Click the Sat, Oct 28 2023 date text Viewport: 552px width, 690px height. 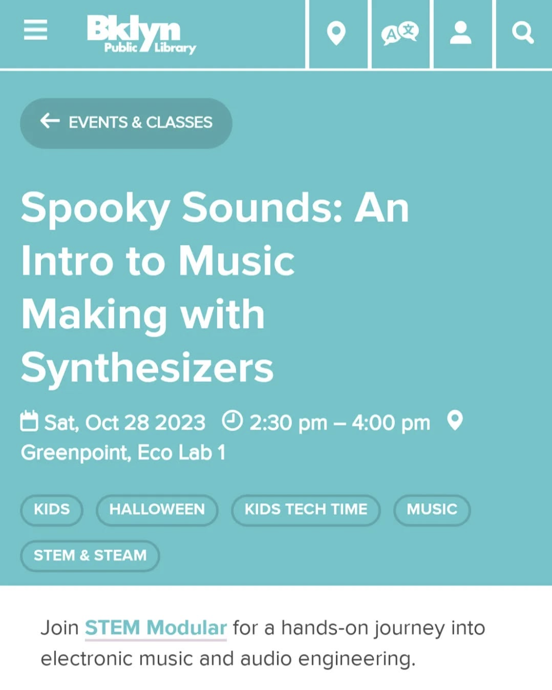tap(125, 423)
